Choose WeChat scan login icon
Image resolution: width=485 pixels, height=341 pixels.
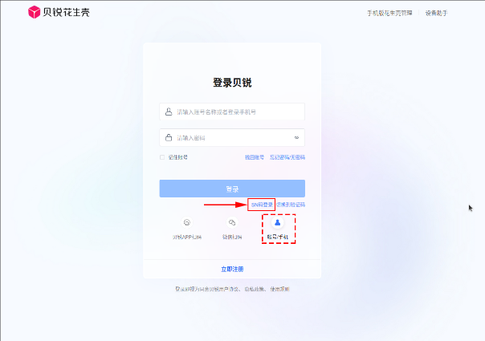232,222
